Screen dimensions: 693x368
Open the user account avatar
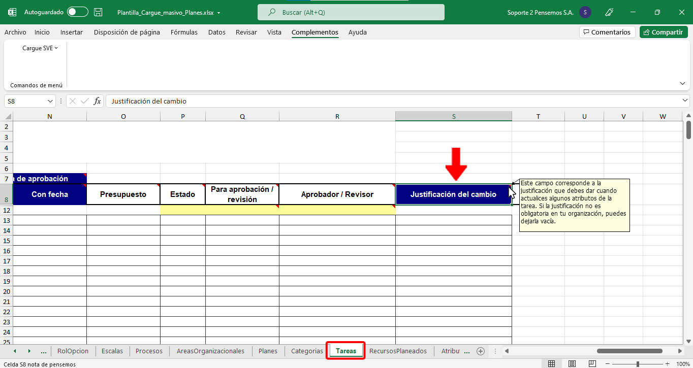tap(585, 12)
